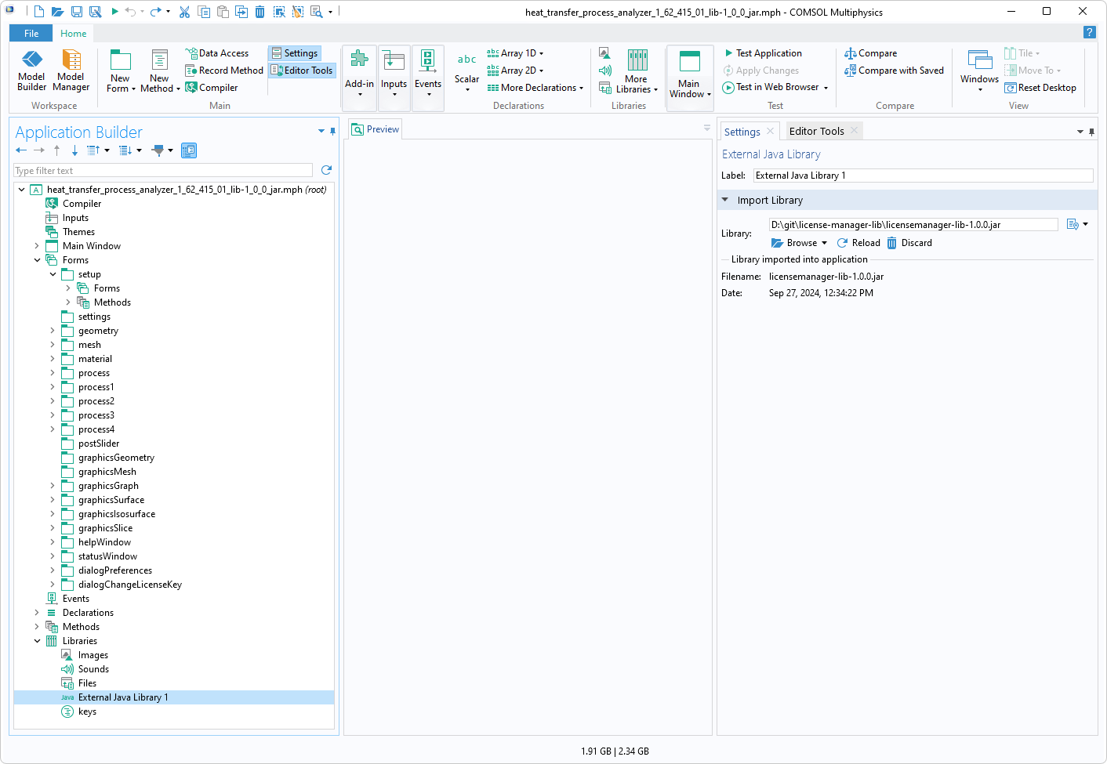This screenshot has height=764, width=1107.
Task: Select the Themes tree item
Action: click(78, 232)
